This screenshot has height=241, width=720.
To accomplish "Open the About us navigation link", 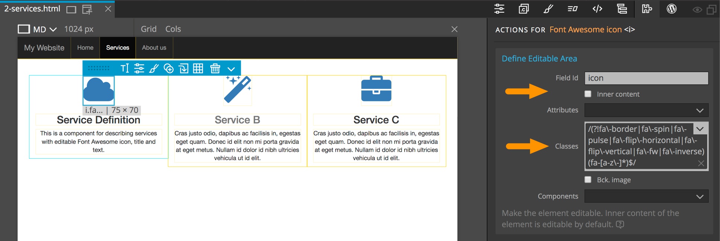I will coord(154,47).
